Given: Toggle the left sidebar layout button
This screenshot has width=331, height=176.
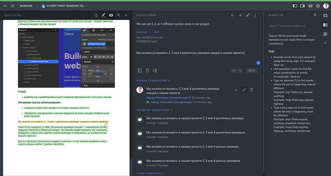Looking at the screenshot, I should point(295,6).
